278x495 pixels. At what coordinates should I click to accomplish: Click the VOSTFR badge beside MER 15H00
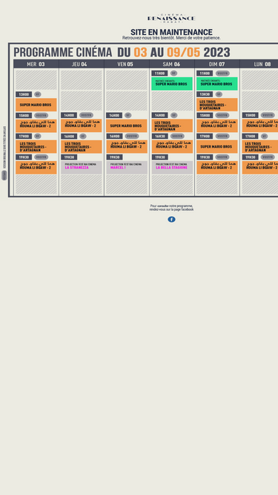pos(42,115)
